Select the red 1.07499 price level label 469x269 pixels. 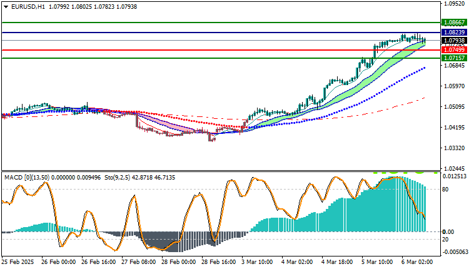455,50
